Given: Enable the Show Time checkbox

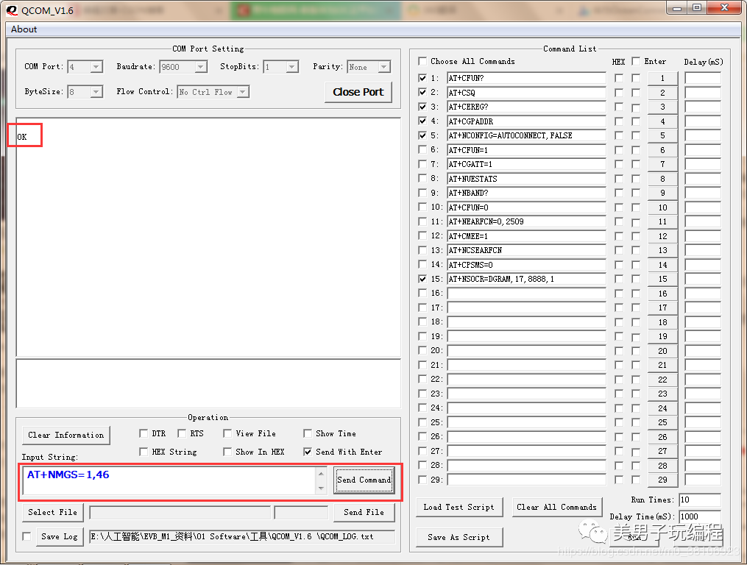Looking at the screenshot, I should (x=308, y=433).
